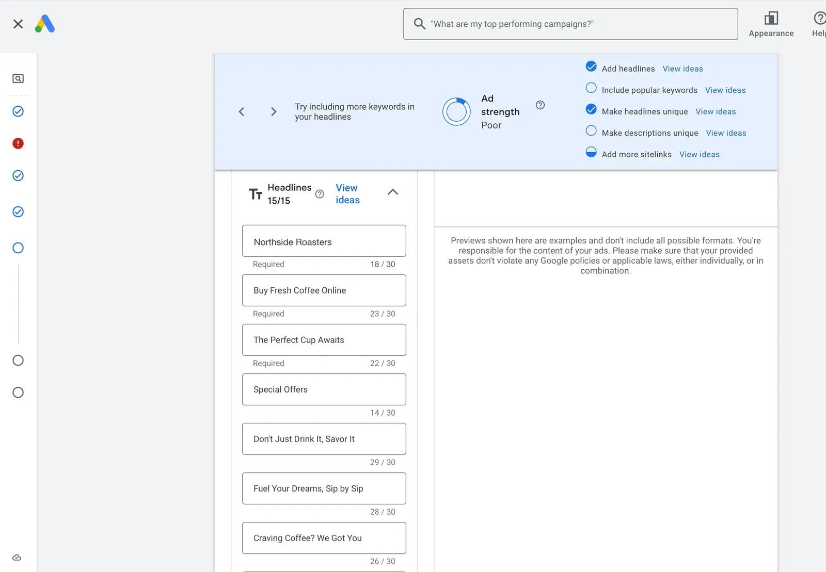Click the cloud saved status icon
The height and width of the screenshot is (572, 826).
pos(17,558)
